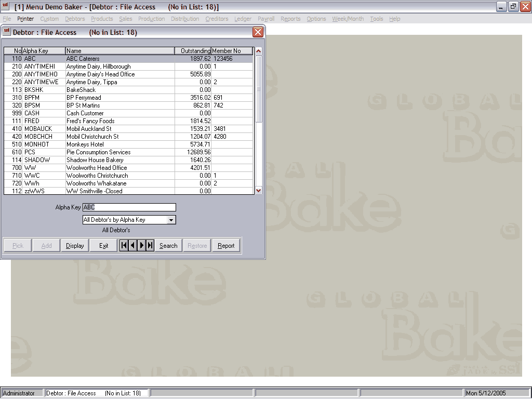Close the Debtor File Access dialog

[x=258, y=32]
